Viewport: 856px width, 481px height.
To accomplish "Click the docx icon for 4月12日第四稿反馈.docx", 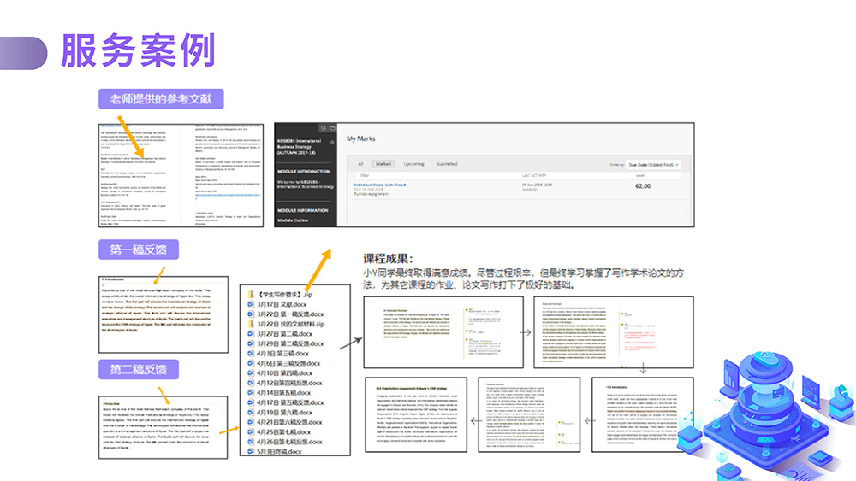I will [x=251, y=383].
